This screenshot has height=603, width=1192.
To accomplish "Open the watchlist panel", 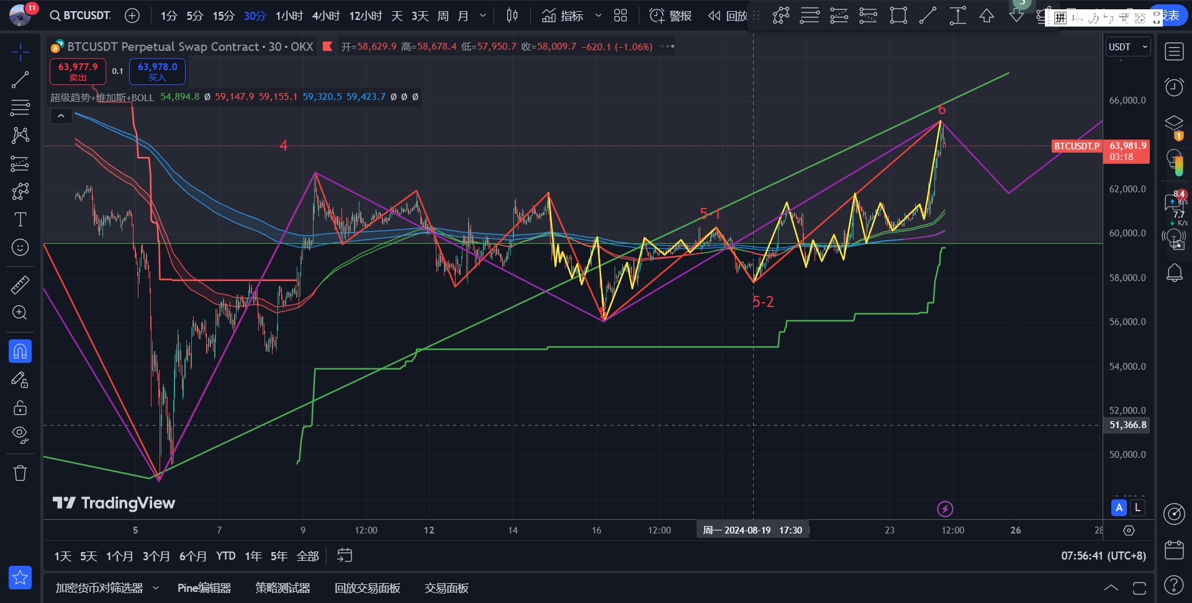I will pos(1174,51).
